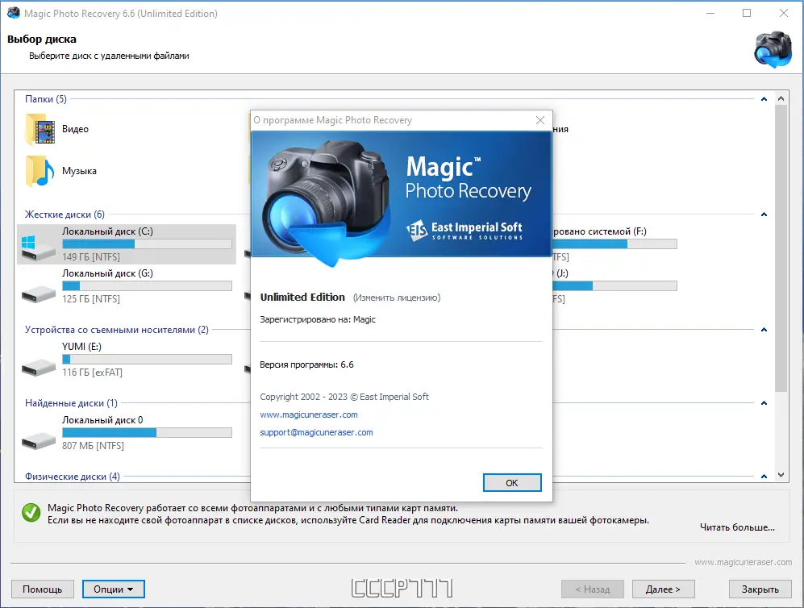Select the Локальный диск (G:) drive icon
This screenshot has height=608, width=804.
[x=39, y=294]
